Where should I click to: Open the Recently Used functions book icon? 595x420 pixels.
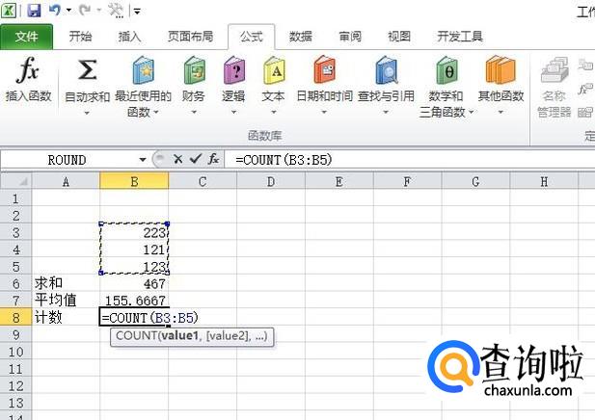(143, 70)
